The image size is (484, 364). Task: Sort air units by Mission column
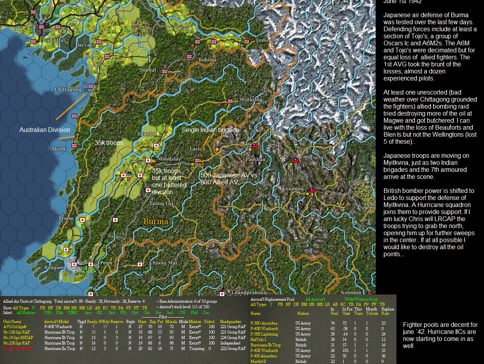[x=195, y=321]
